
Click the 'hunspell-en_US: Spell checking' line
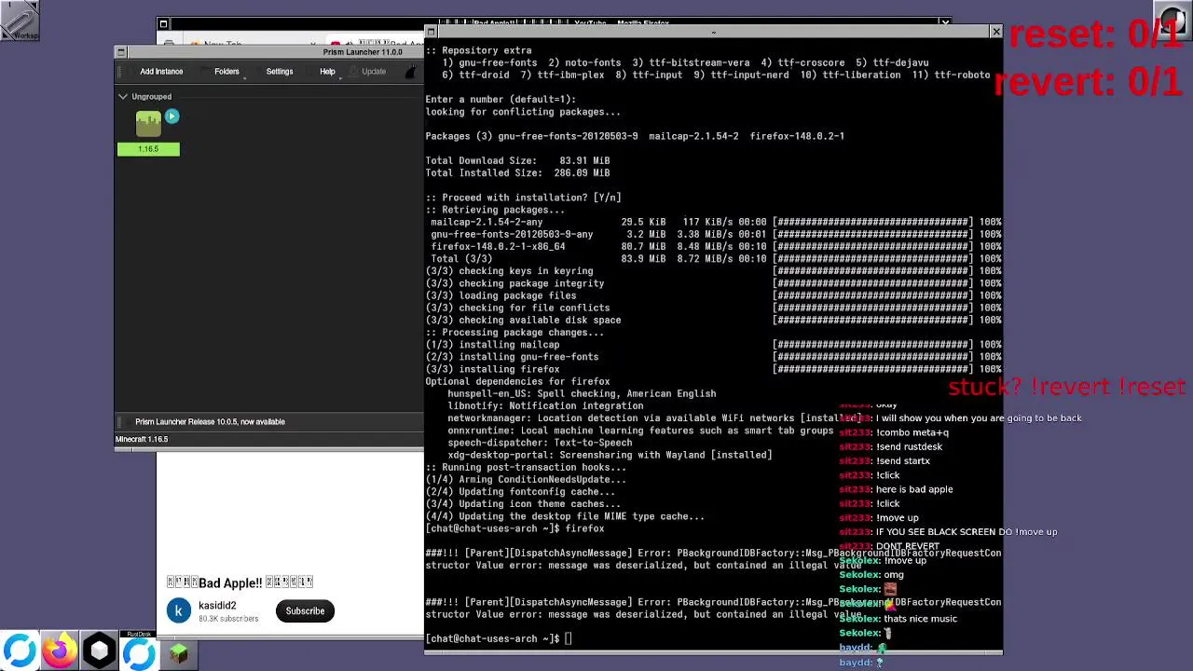(582, 393)
